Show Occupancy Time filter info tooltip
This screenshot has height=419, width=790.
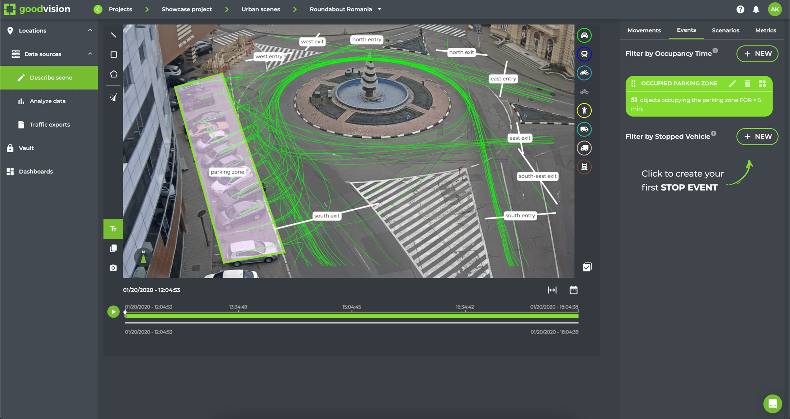715,51
